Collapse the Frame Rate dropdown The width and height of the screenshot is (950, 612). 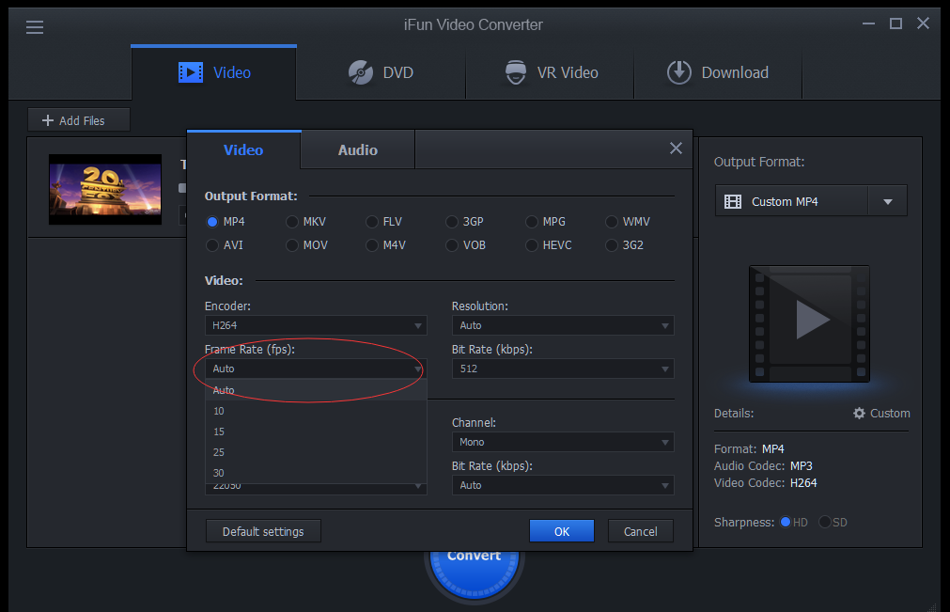click(316, 369)
